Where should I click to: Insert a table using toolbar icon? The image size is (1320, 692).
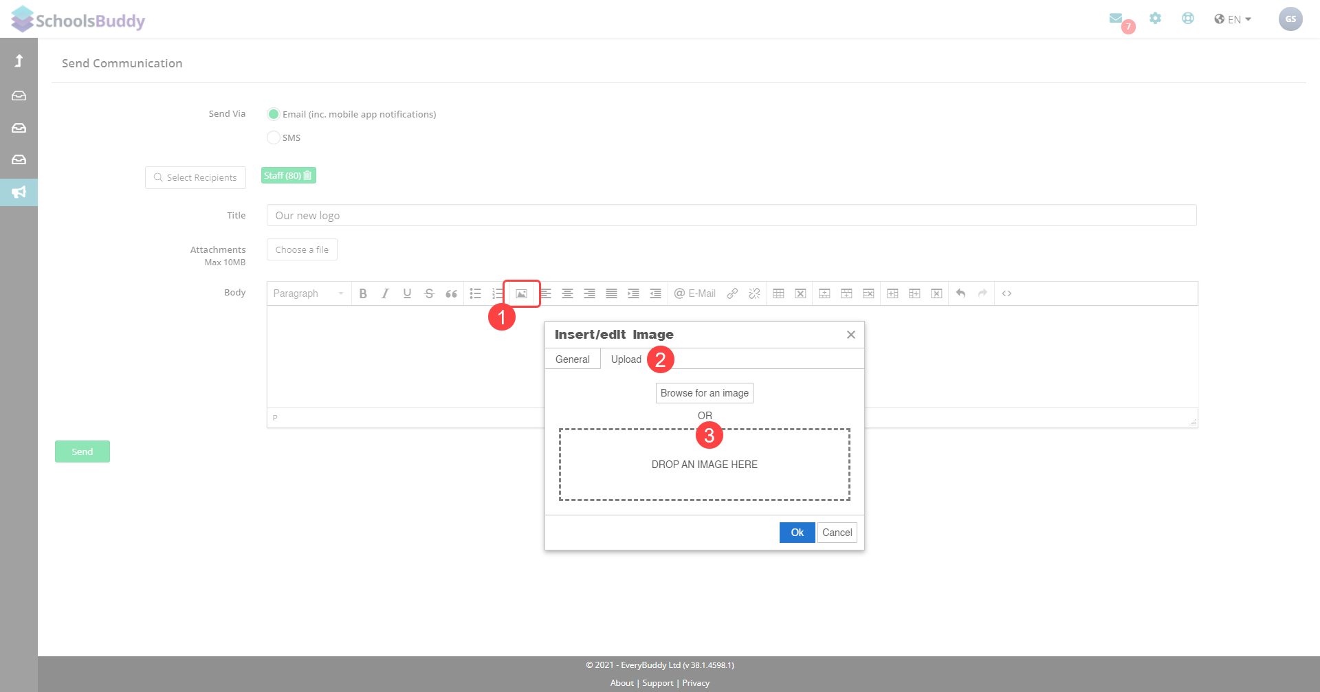[778, 293]
